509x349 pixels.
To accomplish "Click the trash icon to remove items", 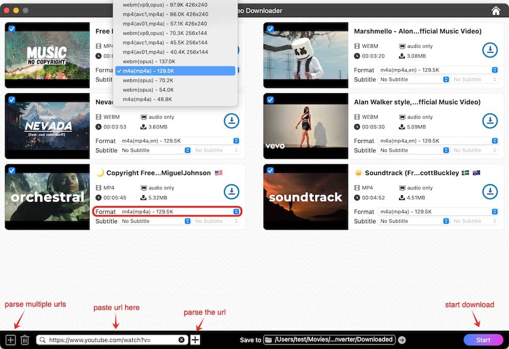I will [25, 339].
